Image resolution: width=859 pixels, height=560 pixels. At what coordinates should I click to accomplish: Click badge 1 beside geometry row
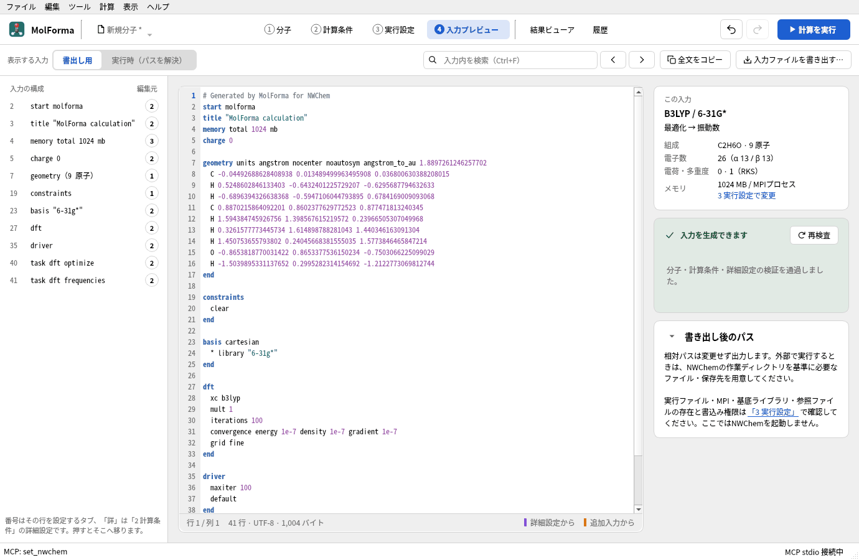click(x=151, y=176)
